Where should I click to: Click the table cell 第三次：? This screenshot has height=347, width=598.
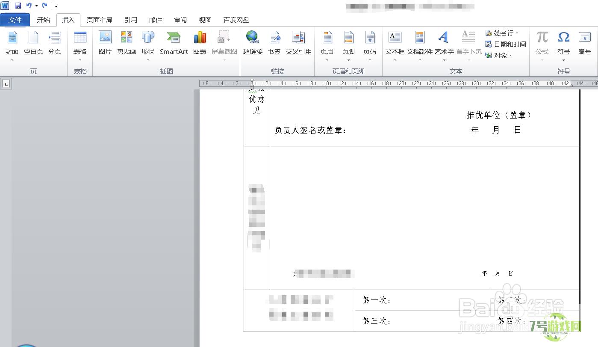(x=422, y=321)
